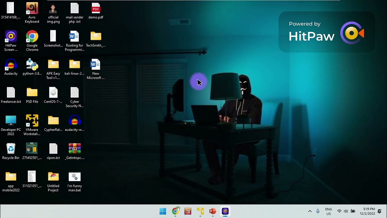Open VMware Workstation from taskbar
Image resolution: width=387 pixels, height=218 pixels.
(x=200, y=211)
